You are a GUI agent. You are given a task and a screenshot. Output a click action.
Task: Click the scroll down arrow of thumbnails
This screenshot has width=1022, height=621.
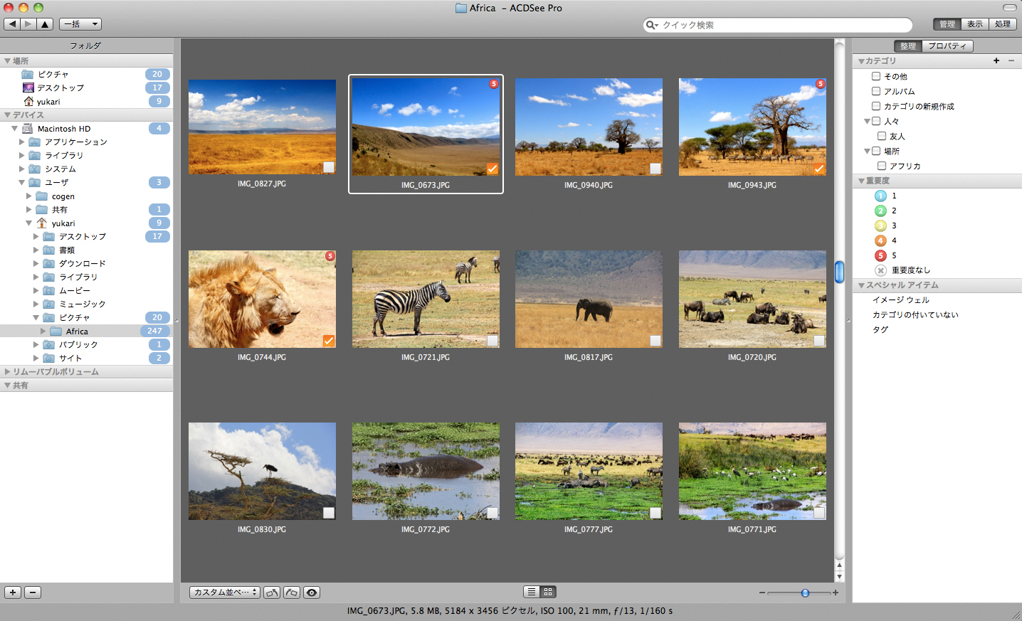click(x=840, y=576)
